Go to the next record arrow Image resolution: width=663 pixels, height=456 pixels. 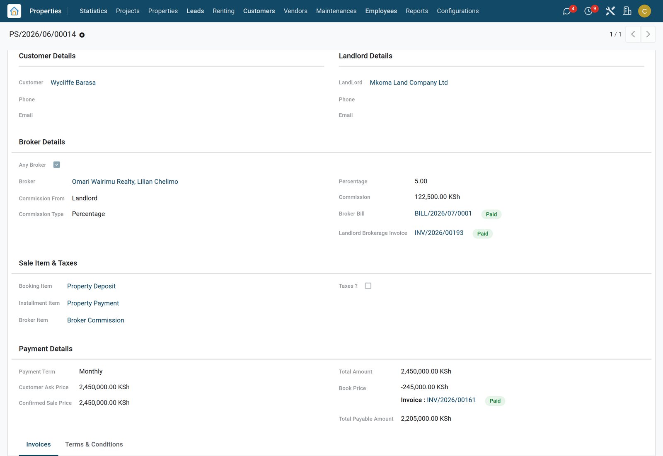(x=648, y=34)
